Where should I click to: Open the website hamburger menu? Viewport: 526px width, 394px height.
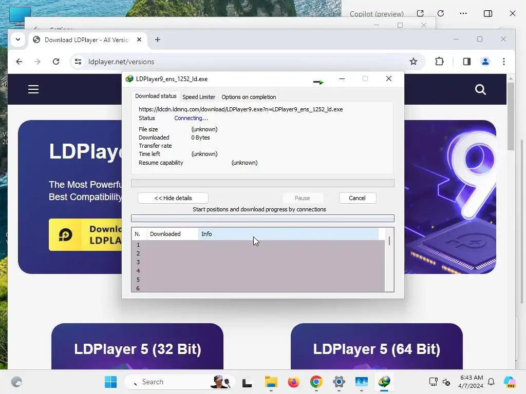(33, 89)
